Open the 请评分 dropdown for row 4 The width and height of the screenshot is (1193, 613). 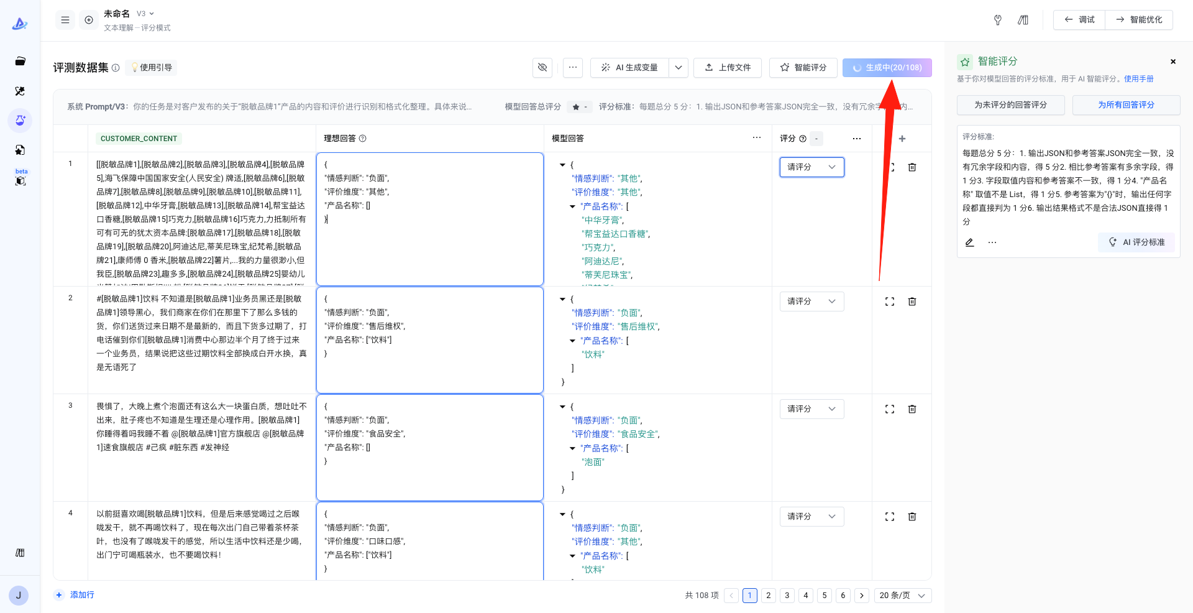coord(812,517)
